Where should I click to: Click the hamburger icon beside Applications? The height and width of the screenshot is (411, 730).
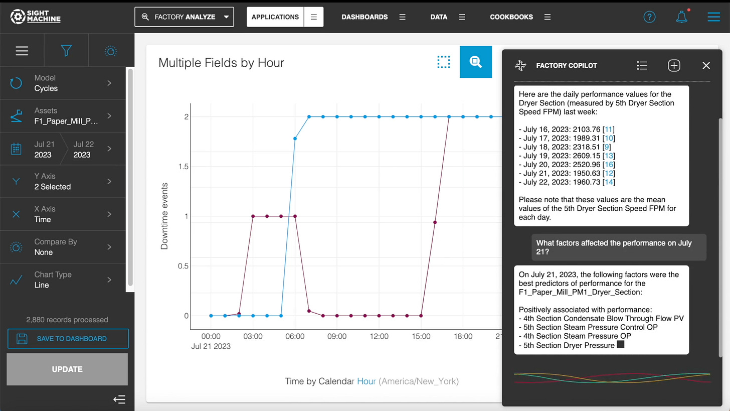click(x=314, y=17)
